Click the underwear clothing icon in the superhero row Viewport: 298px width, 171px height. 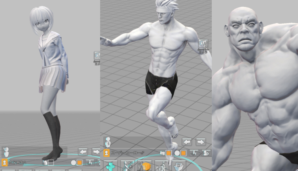click(x=162, y=153)
